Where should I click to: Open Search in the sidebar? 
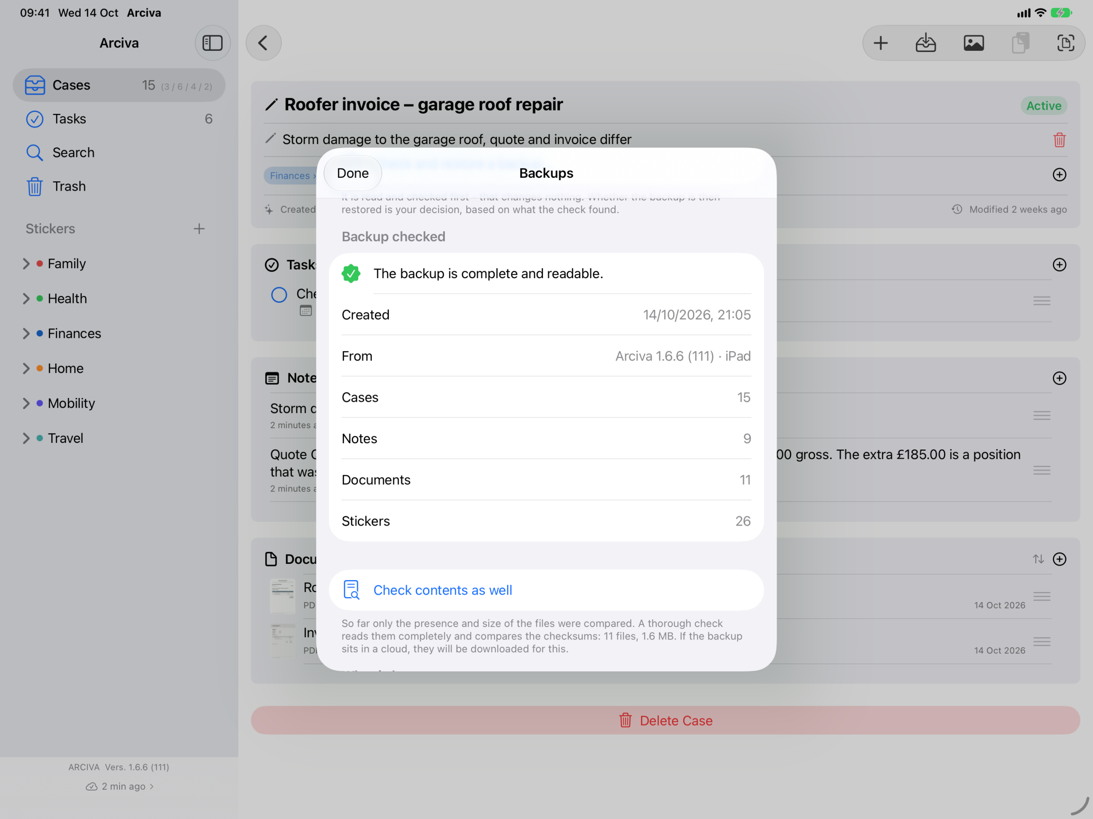tap(119, 153)
